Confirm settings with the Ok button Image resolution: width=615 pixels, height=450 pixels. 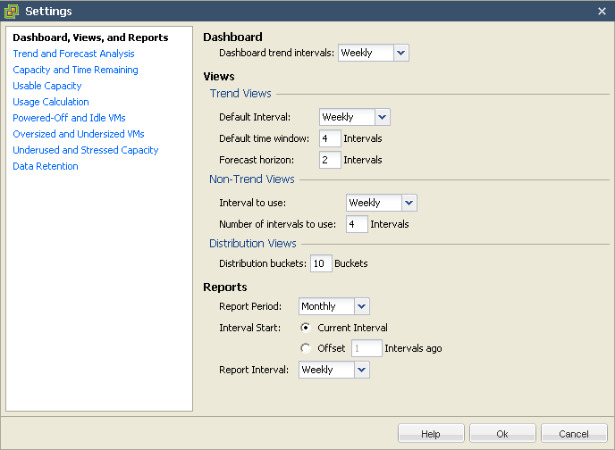click(502, 434)
